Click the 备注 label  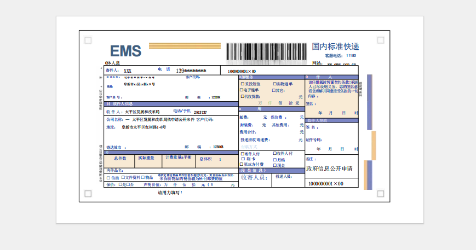pos(311,159)
